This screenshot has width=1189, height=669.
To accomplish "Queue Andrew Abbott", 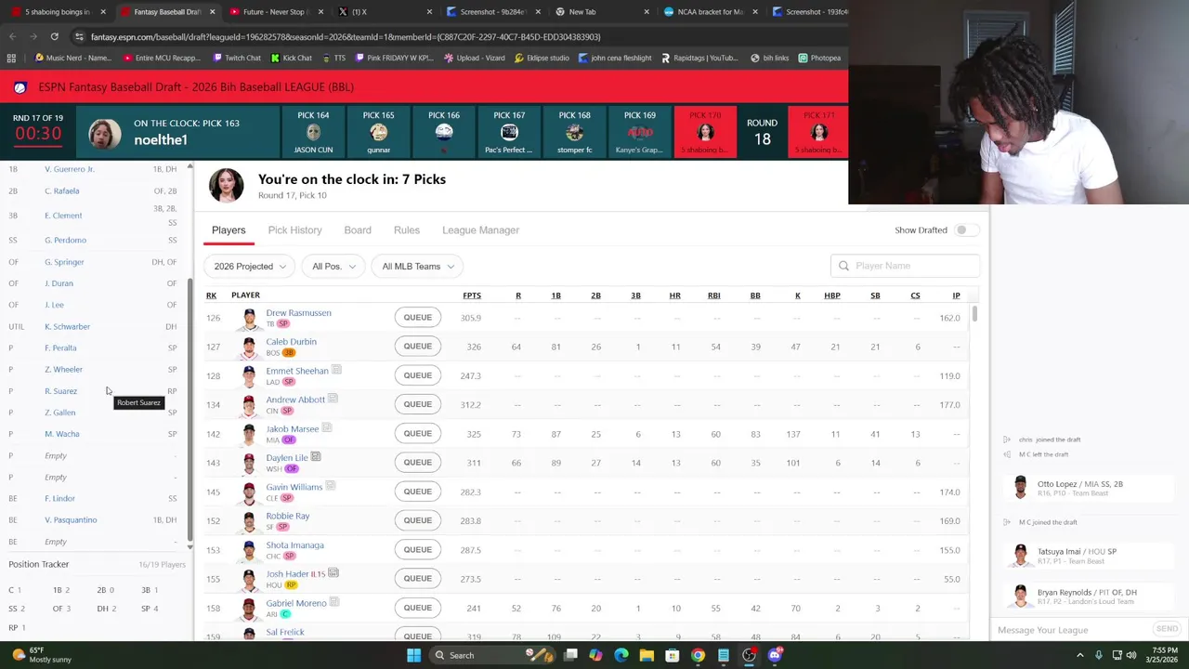I will click(417, 404).
